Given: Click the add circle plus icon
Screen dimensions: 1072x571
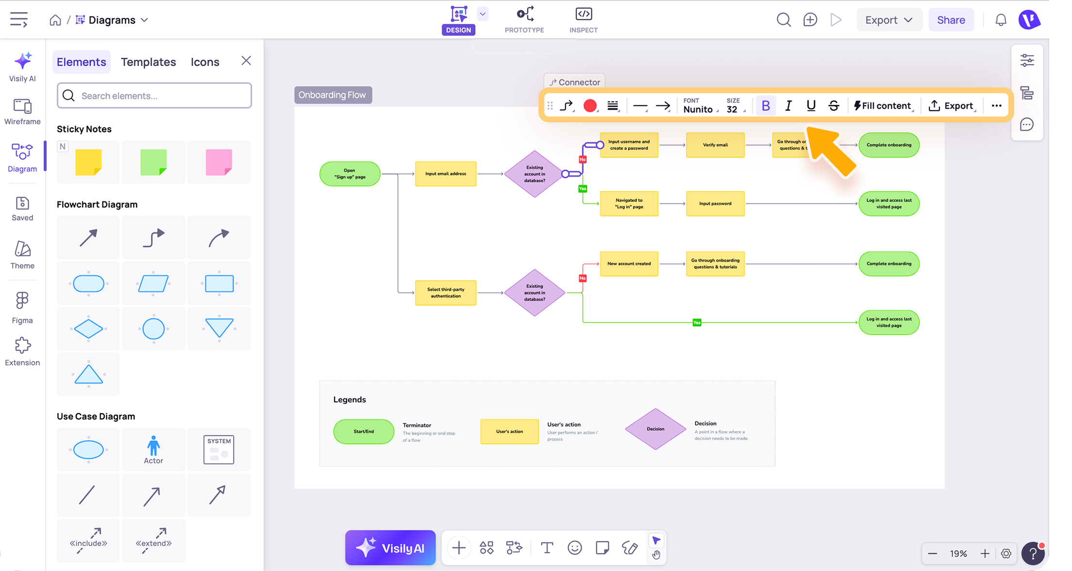Looking at the screenshot, I should (810, 20).
